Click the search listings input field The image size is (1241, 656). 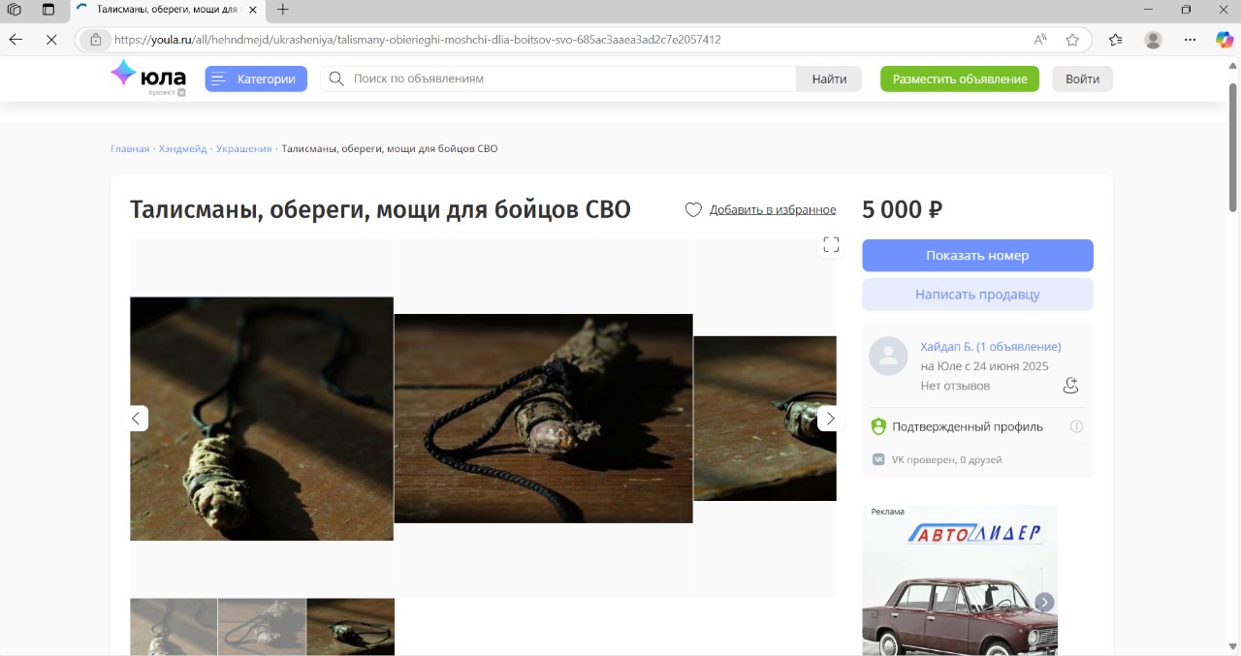click(572, 79)
